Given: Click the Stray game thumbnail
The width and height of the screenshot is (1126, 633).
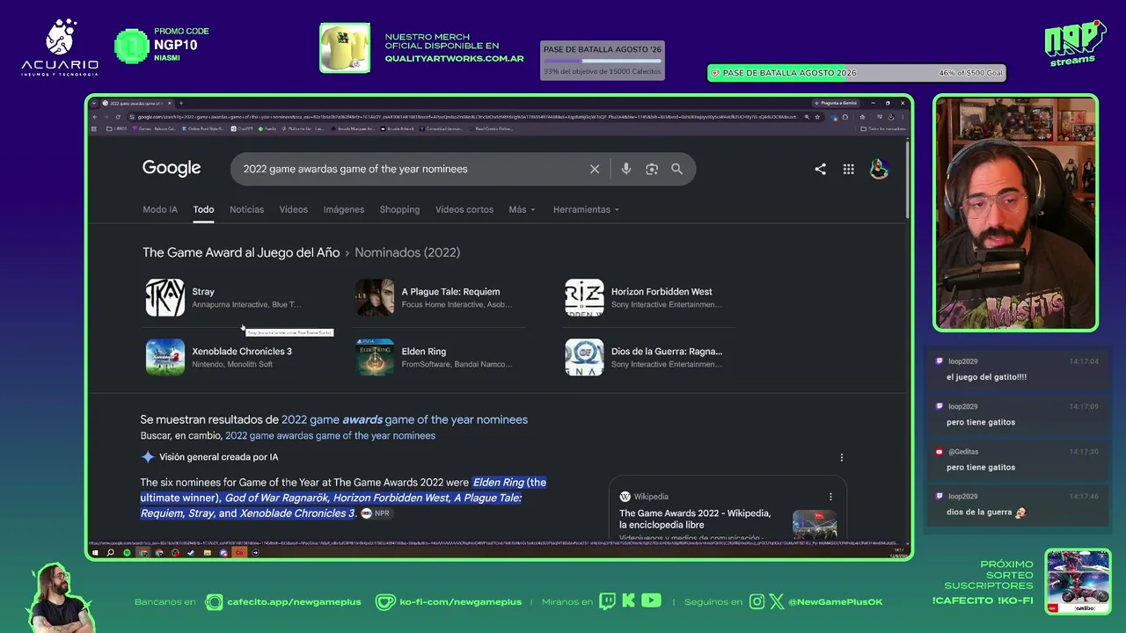Looking at the screenshot, I should 165,297.
